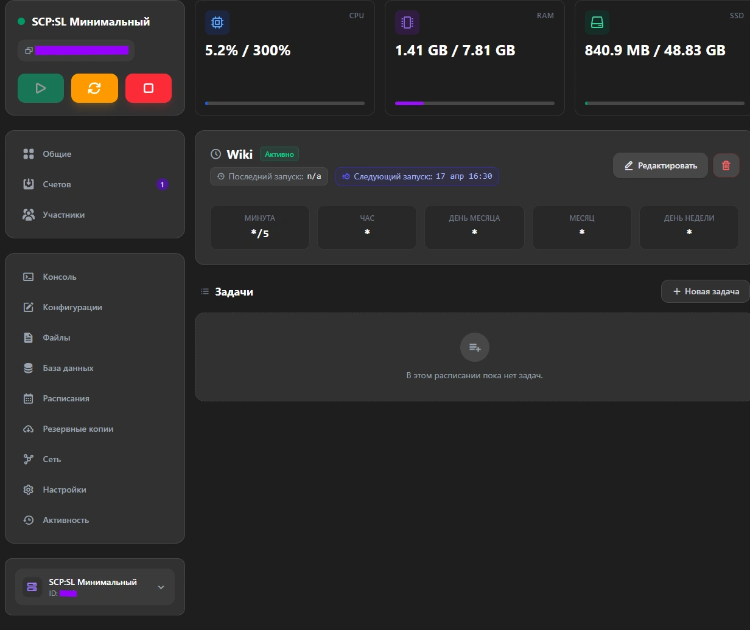Delete the Wiki schedule with trash button
The width and height of the screenshot is (750, 630).
[726, 165]
